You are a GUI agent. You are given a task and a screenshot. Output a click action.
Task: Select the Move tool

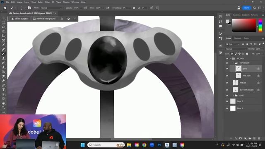pyautogui.click(x=3, y=18)
